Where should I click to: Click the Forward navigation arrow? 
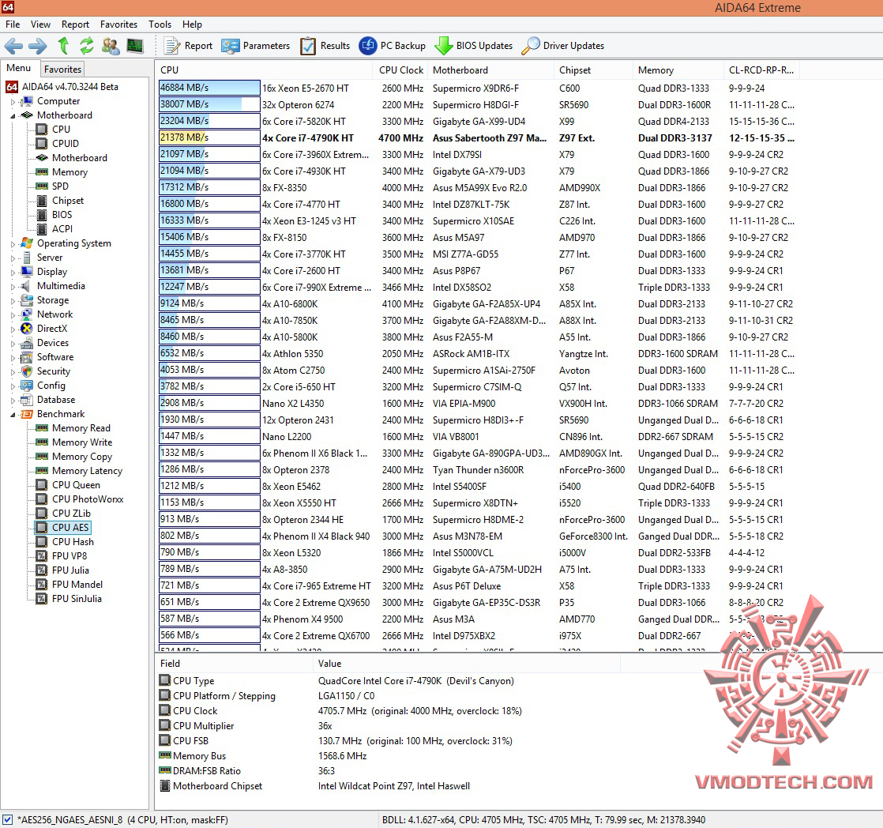pos(38,46)
